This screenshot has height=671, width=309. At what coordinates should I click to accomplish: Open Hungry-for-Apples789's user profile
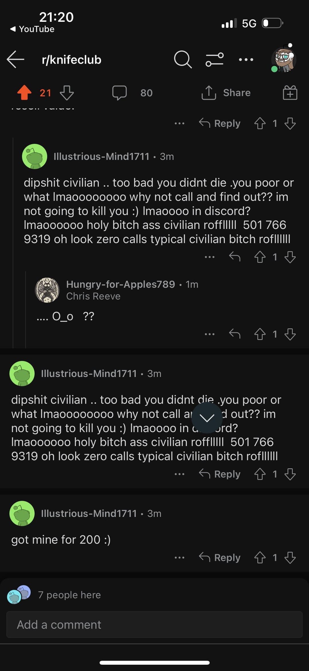[120, 284]
